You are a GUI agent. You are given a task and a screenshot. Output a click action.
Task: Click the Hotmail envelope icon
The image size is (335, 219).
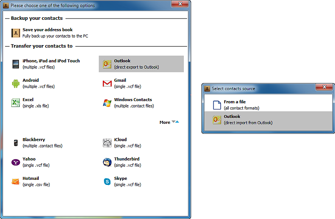pos(16,182)
